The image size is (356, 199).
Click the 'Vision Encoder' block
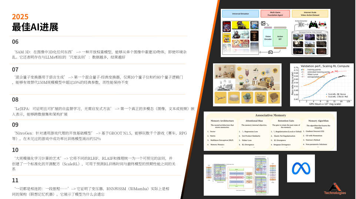click(268, 38)
